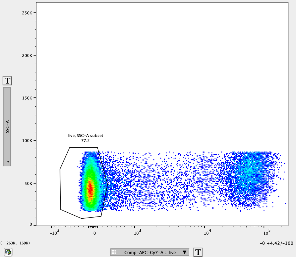Click the gate label live, SSC-A subset
This screenshot has width=296, height=257.
pyautogui.click(x=85, y=135)
